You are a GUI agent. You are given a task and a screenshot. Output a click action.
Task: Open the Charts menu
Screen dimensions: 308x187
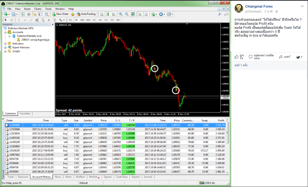pyautogui.click(x=38, y=9)
